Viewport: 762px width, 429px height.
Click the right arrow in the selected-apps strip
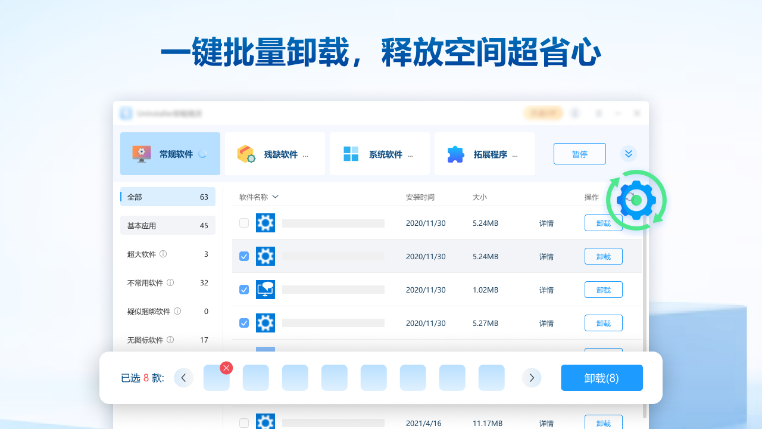point(532,378)
